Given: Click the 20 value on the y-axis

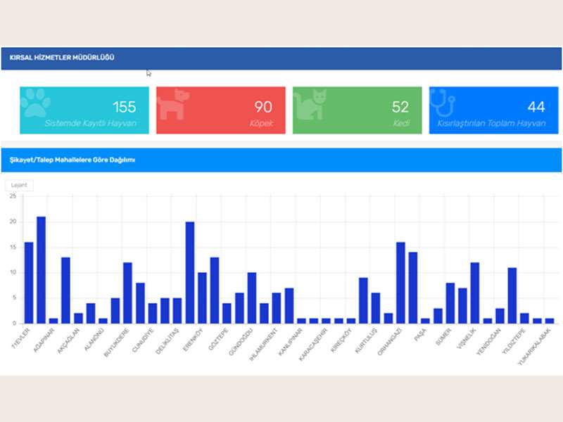Looking at the screenshot, I should pos(13,222).
